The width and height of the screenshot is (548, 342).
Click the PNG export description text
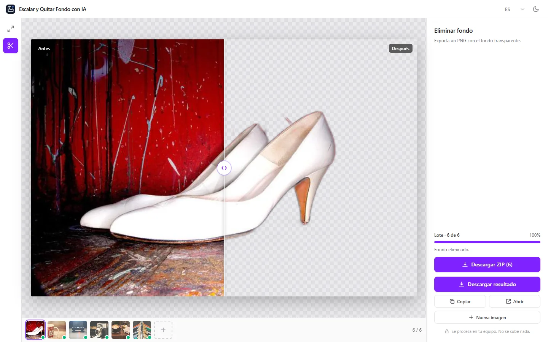tap(477, 41)
